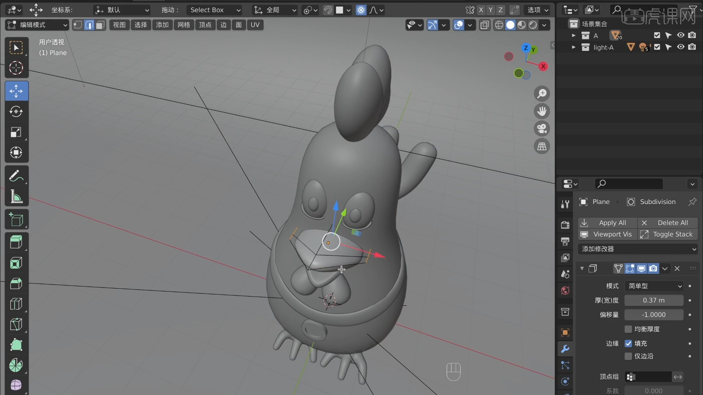The image size is (703, 395).
Task: Expand the A collection in outliner
Action: 573,35
